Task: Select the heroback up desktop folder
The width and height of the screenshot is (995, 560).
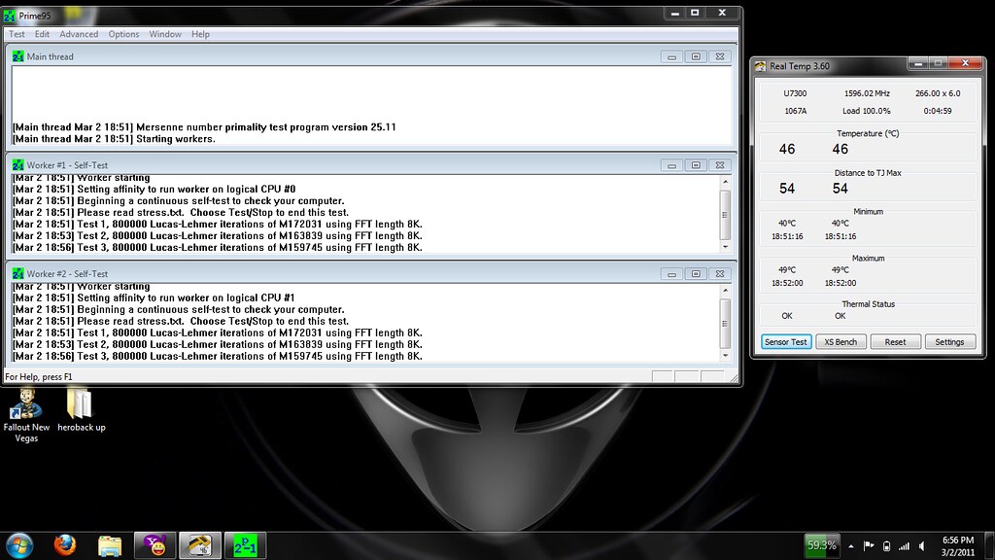Action: (82, 410)
